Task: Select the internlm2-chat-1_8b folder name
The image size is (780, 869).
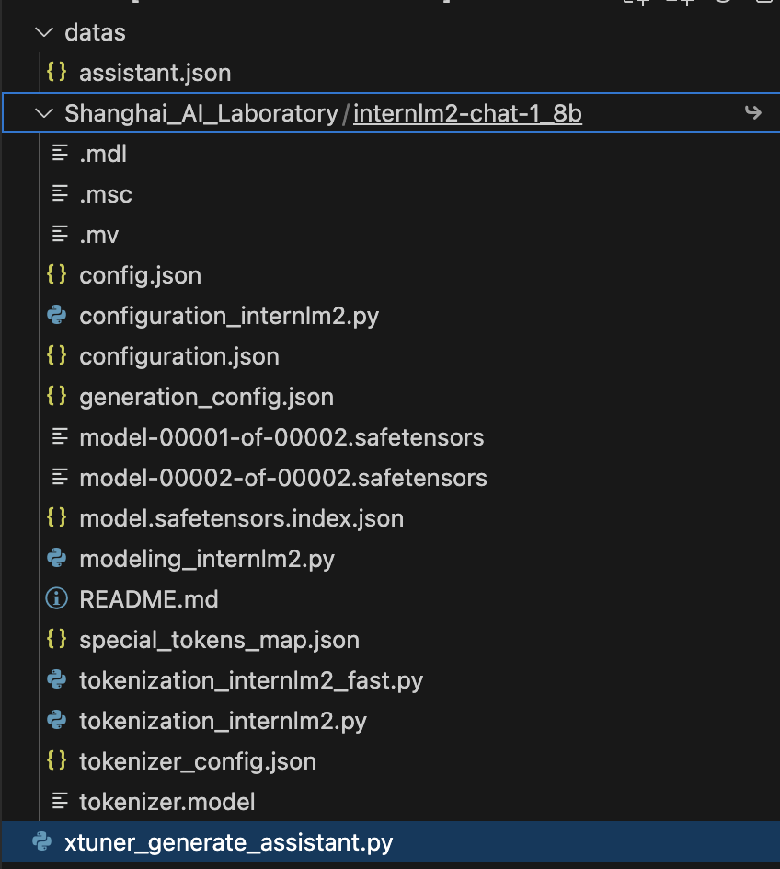Action: point(467,113)
